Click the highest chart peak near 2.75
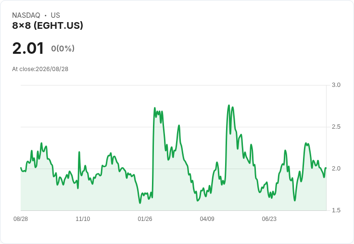 point(228,105)
